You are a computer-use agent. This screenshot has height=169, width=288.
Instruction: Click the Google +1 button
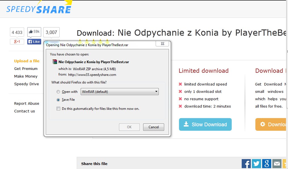pyautogui.click(x=17, y=42)
